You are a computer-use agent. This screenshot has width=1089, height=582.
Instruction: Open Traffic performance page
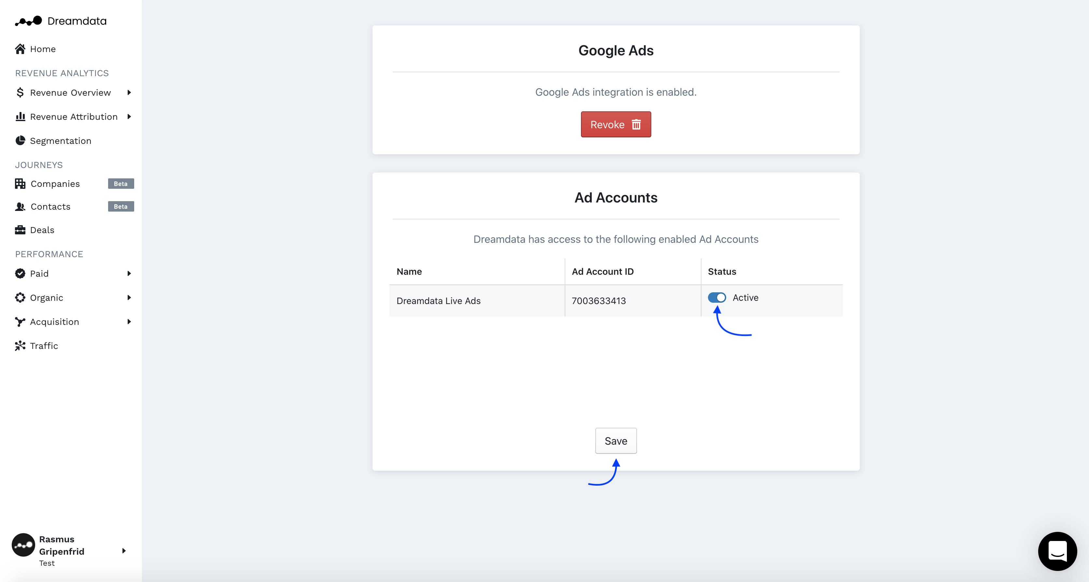[44, 346]
